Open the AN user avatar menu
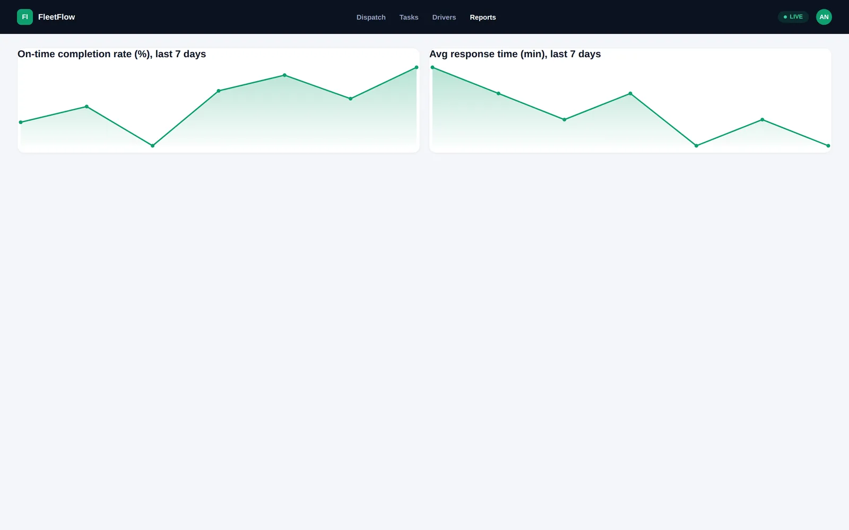Viewport: 849px width, 530px height. [x=824, y=17]
